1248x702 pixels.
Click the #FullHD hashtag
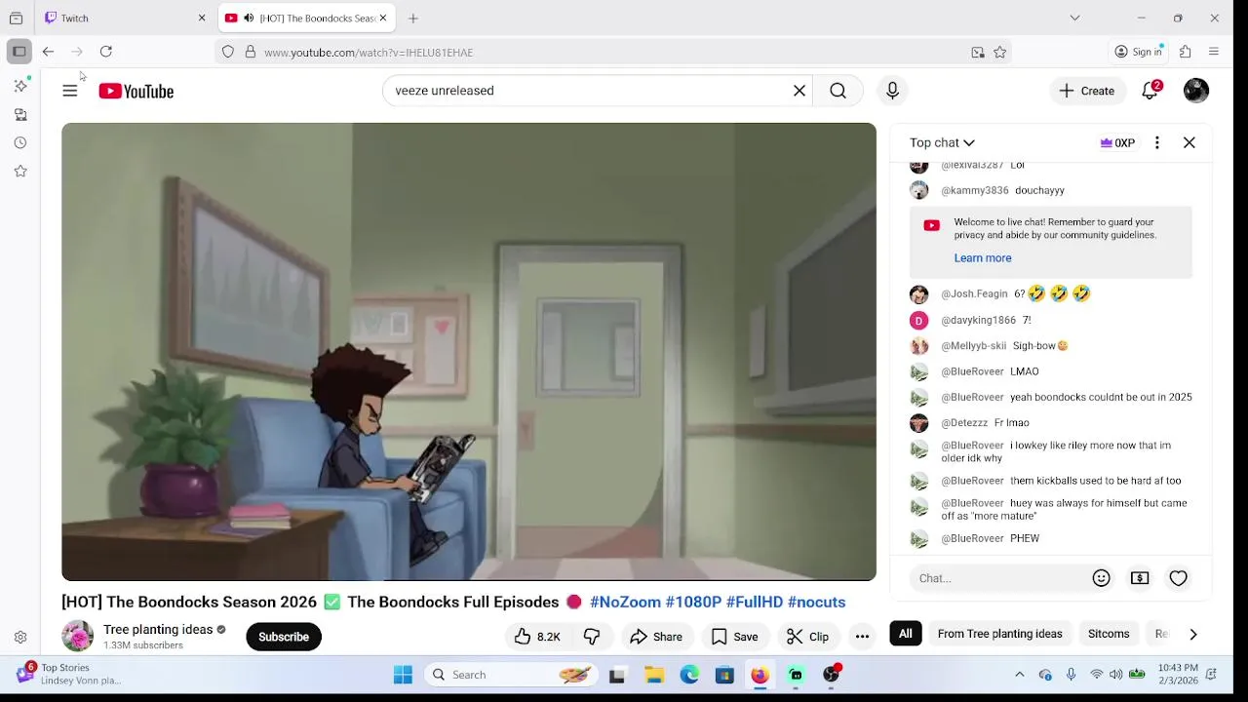755,603
